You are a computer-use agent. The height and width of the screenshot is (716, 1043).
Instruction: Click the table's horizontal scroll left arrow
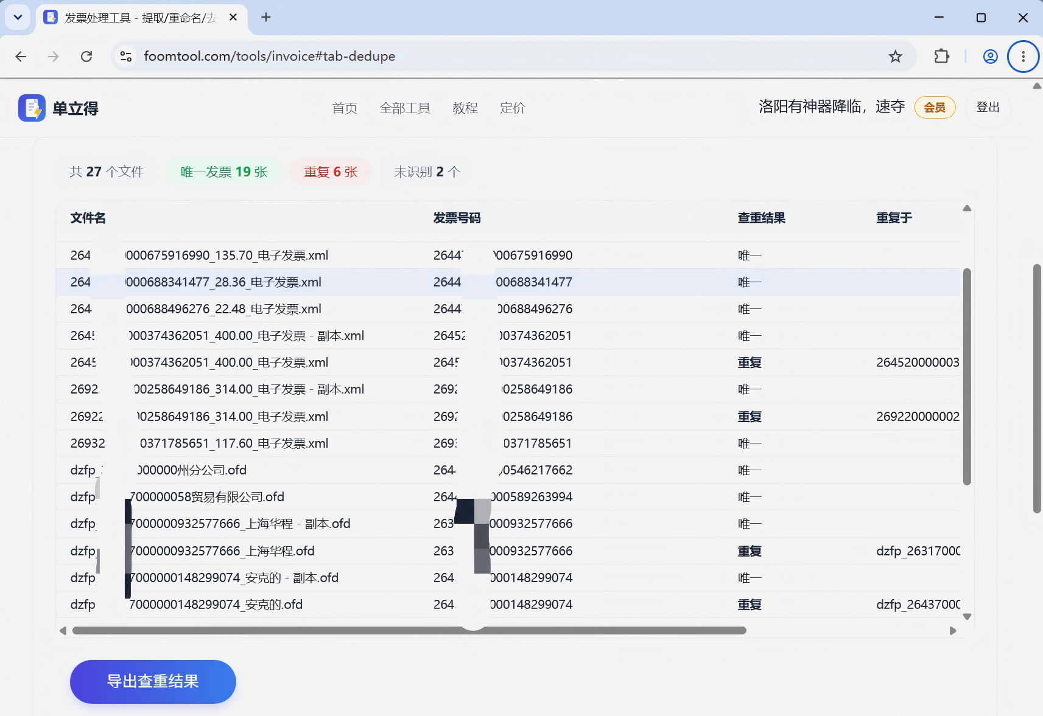pyautogui.click(x=63, y=631)
